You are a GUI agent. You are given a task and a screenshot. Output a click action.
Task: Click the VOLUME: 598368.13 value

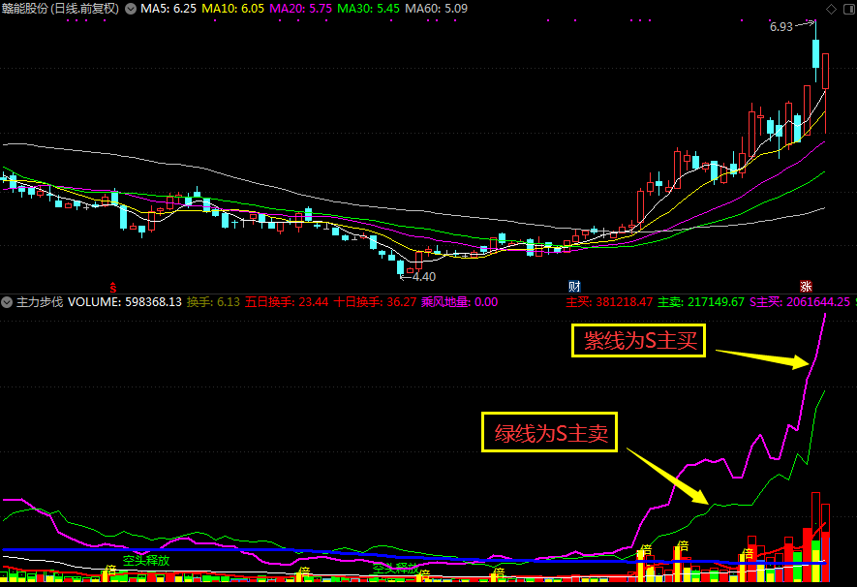pos(125,302)
